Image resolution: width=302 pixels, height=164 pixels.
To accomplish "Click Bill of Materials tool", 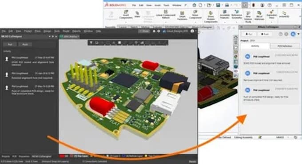I will [259, 16].
